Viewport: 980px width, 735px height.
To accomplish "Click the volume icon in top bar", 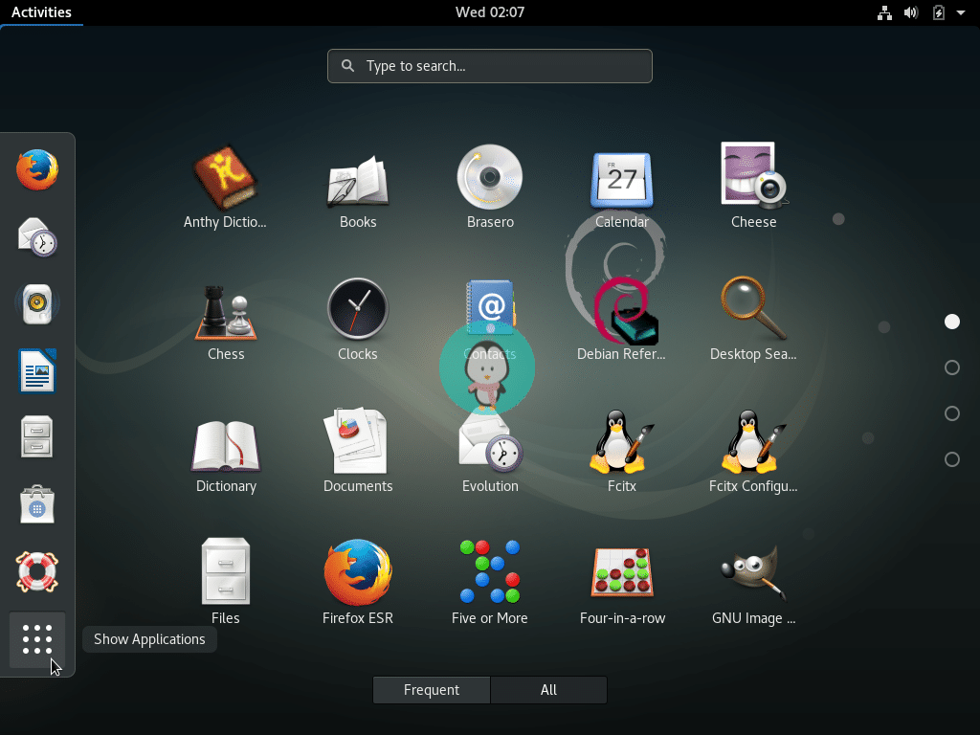I will click(x=910, y=12).
